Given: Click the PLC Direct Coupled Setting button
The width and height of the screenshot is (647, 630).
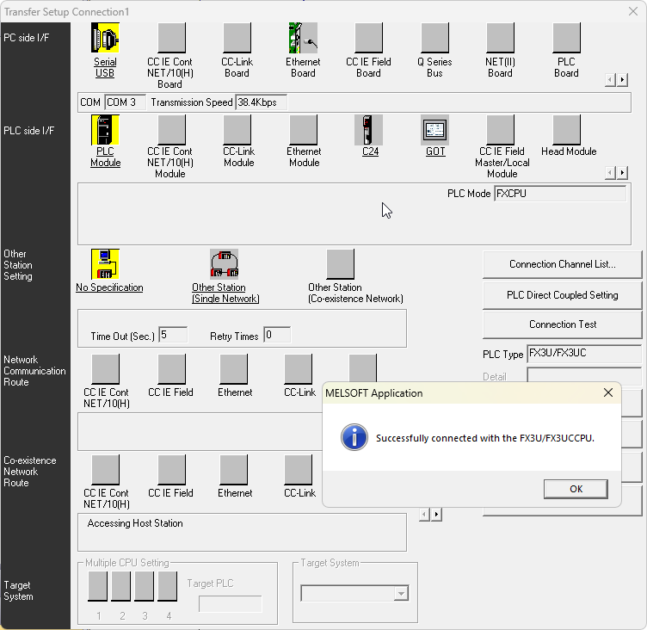Looking at the screenshot, I should [x=562, y=295].
